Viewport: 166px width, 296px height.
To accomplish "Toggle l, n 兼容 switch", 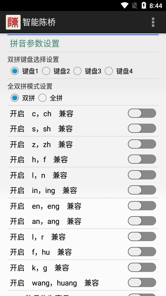I will pos(142,175).
